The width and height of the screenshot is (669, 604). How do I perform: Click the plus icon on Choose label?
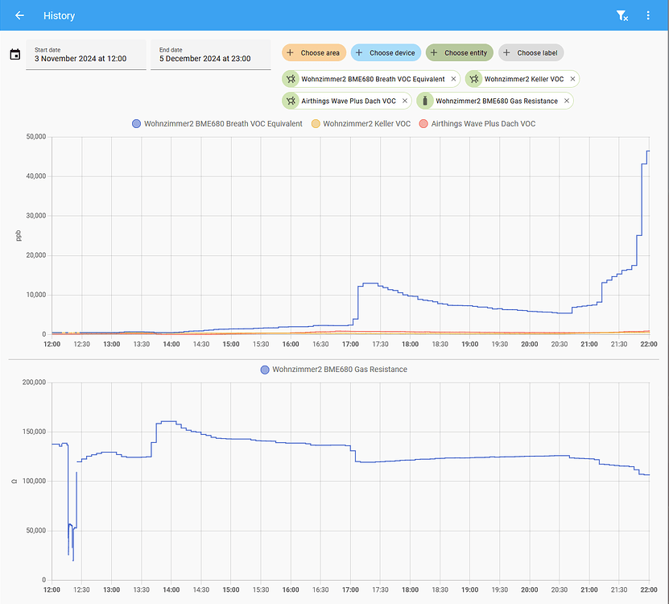coord(508,52)
